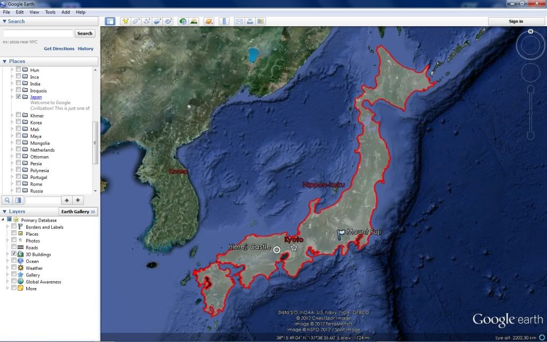Check the Rome checkbox

[x=19, y=184]
